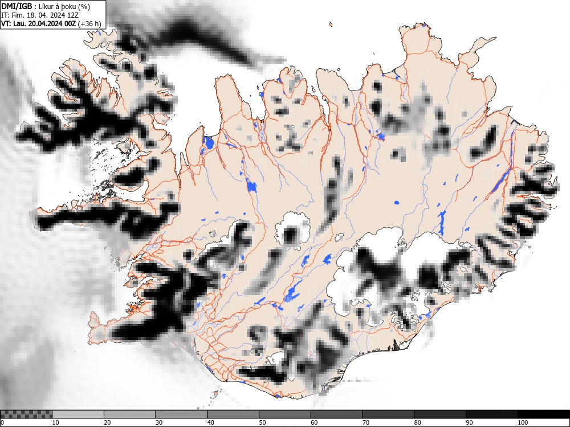Click the 20-30 percent legend swatch
Screen dimensions: 570x427
coord(130,414)
